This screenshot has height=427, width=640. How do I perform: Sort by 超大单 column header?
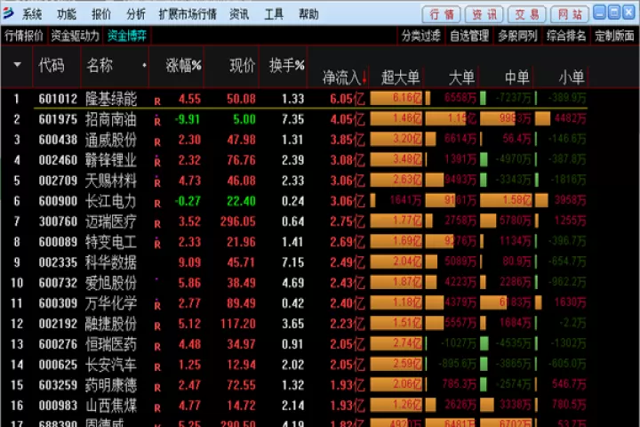[400, 77]
